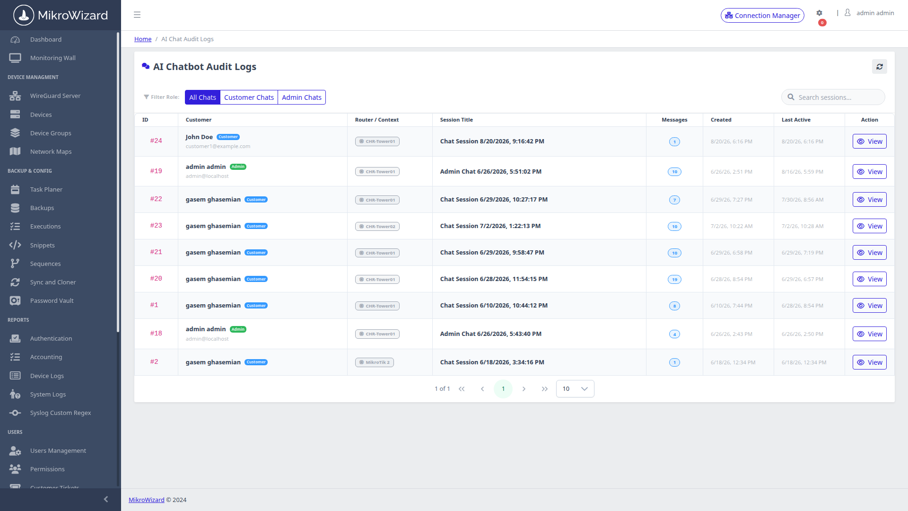This screenshot has width=908, height=511.
Task: Open Monitoring Wall from the sidebar
Action: click(x=59, y=58)
